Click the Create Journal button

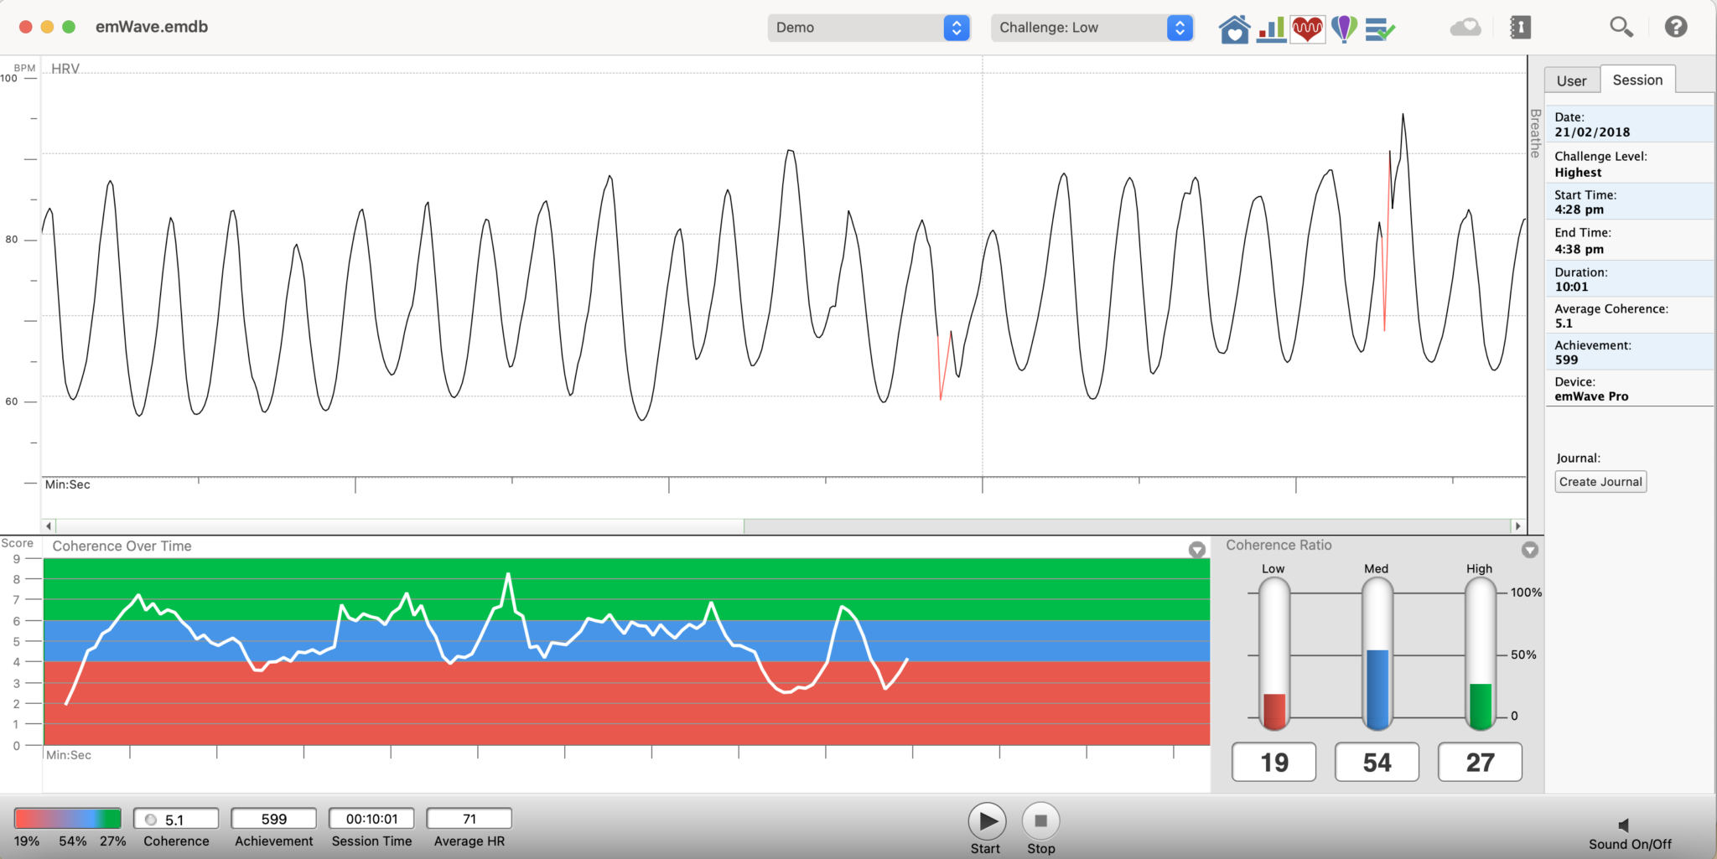click(x=1600, y=482)
